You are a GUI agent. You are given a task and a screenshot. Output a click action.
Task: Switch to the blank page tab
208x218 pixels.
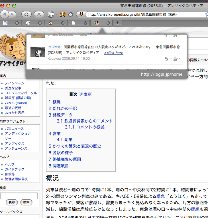point(74,23)
